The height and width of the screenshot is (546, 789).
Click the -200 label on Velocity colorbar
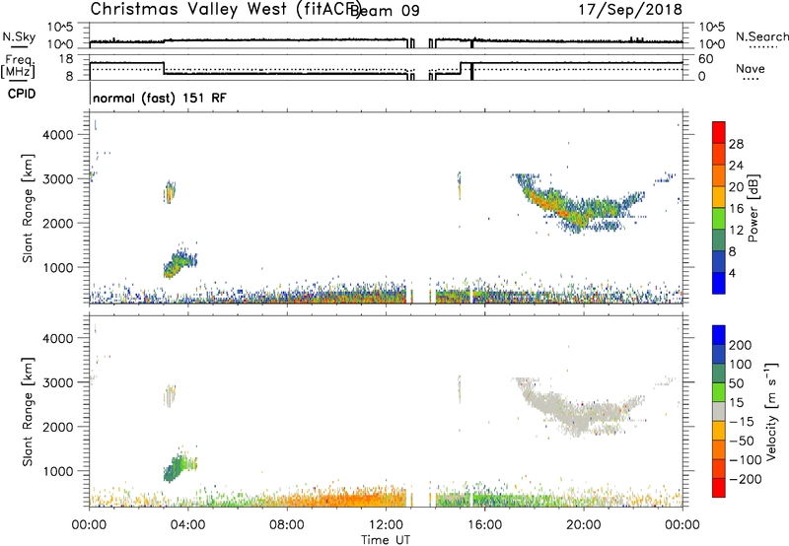[745, 479]
